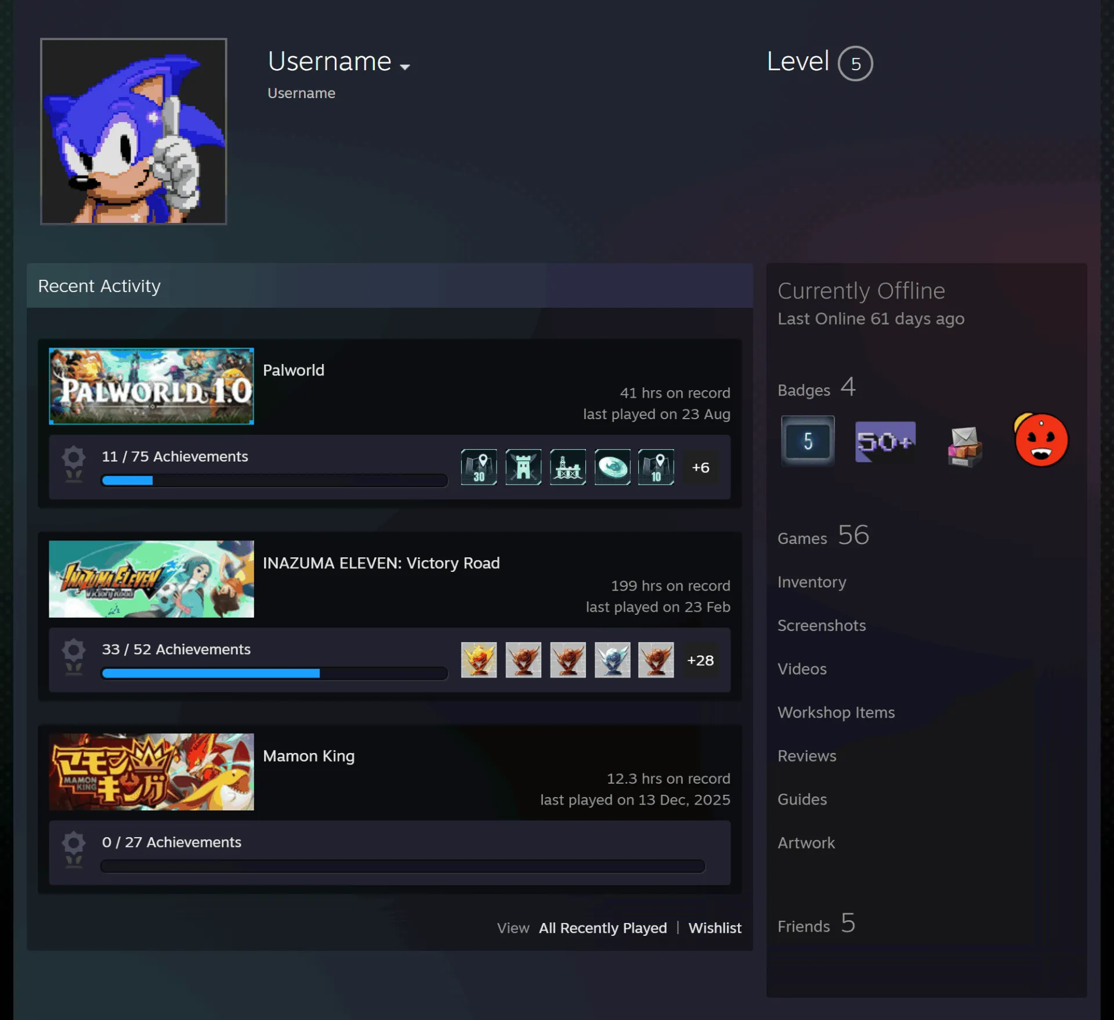Open the Mamon King title link
The width and height of the screenshot is (1114, 1020).
point(309,756)
